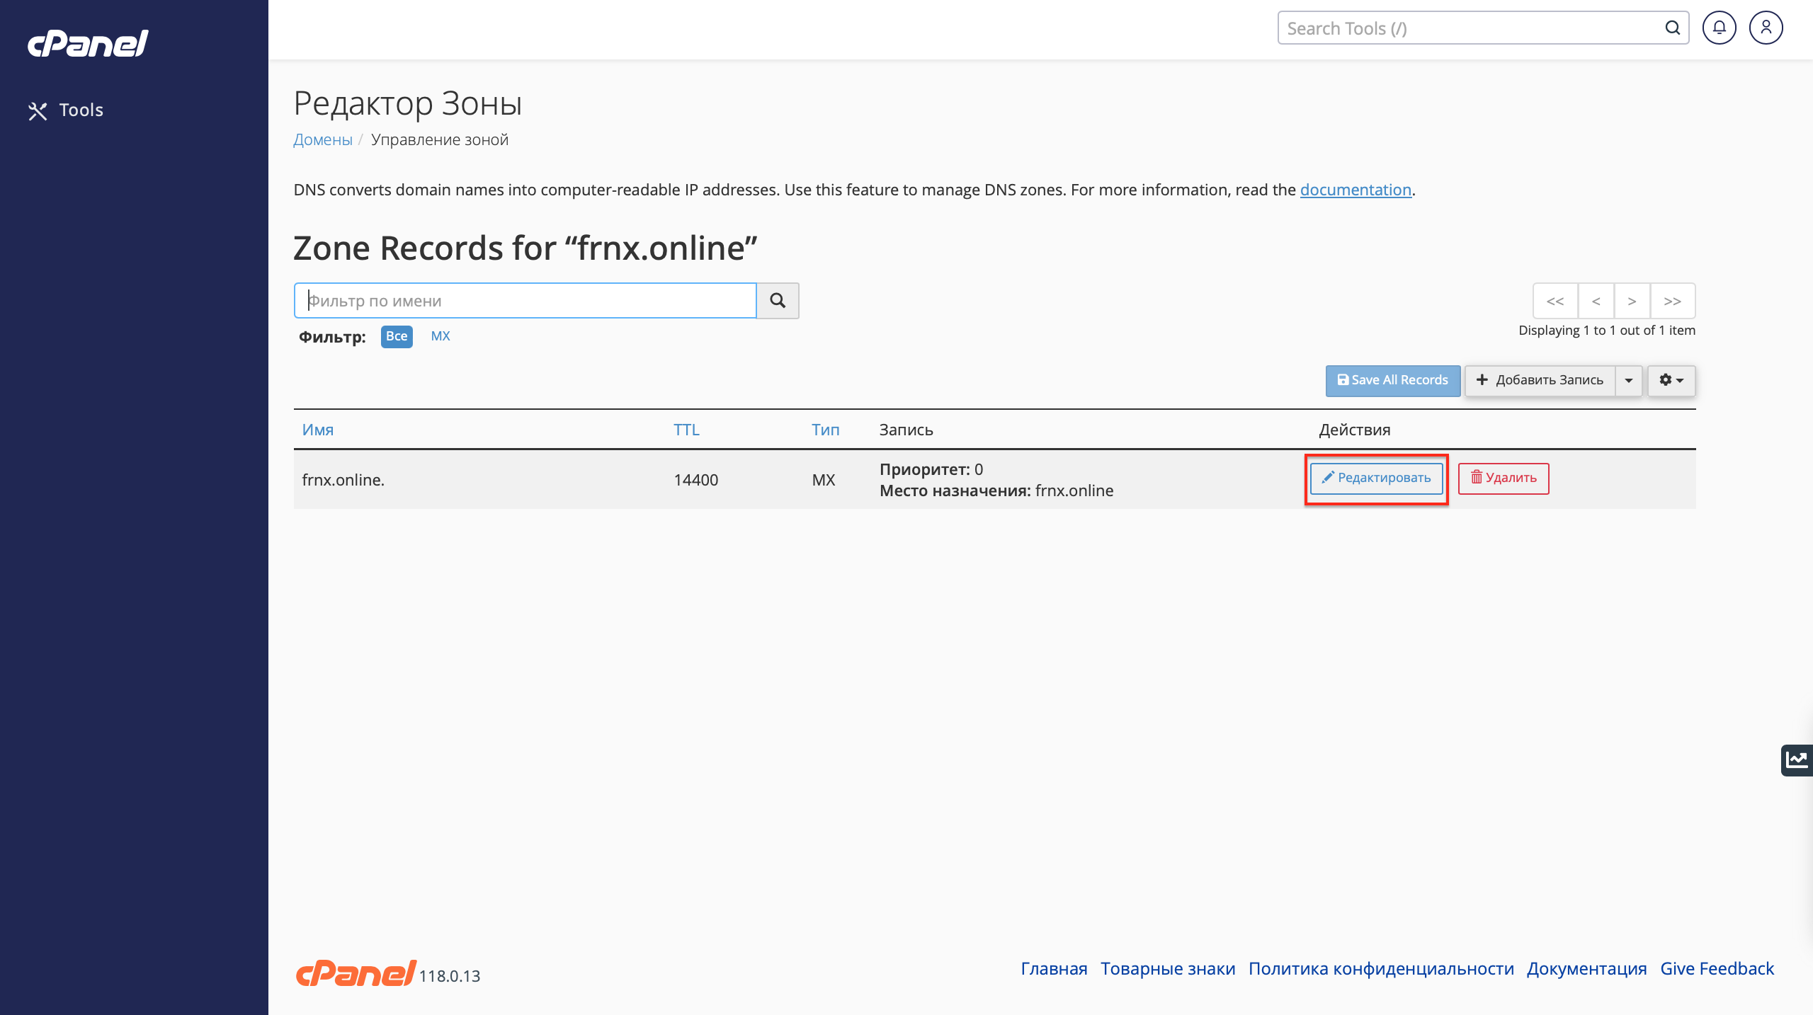Open notifications bell icon
This screenshot has width=1813, height=1015.
point(1719,28)
